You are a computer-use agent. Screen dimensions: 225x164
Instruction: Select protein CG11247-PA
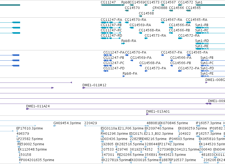point(114,52)
